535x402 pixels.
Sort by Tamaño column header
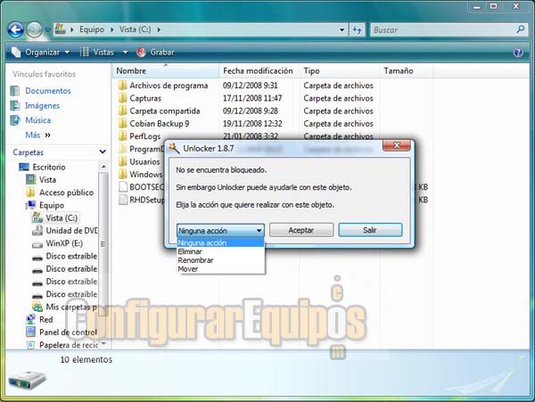click(406, 71)
